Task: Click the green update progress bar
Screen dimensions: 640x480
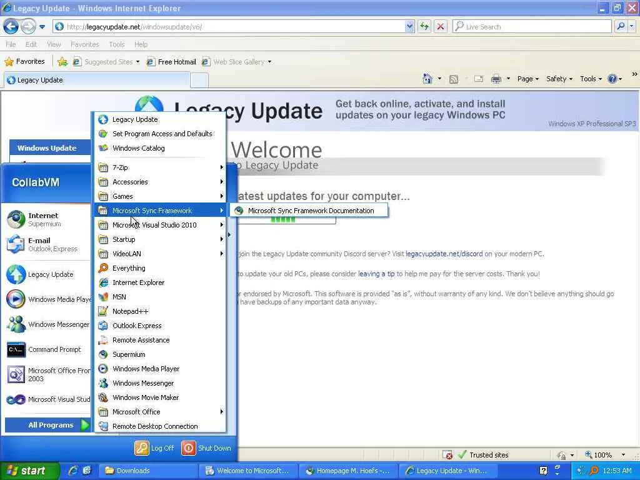Action: click(x=283, y=220)
